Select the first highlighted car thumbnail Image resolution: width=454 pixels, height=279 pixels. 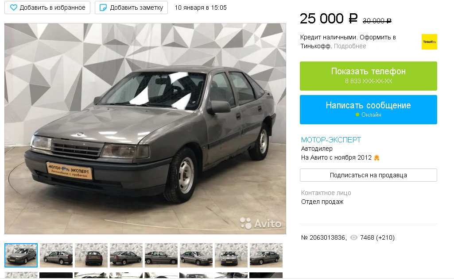coord(21,255)
